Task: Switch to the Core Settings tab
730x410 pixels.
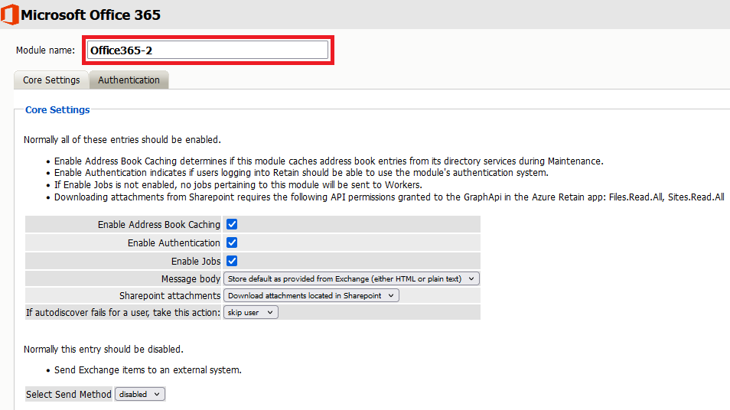Action: pyautogui.click(x=51, y=80)
